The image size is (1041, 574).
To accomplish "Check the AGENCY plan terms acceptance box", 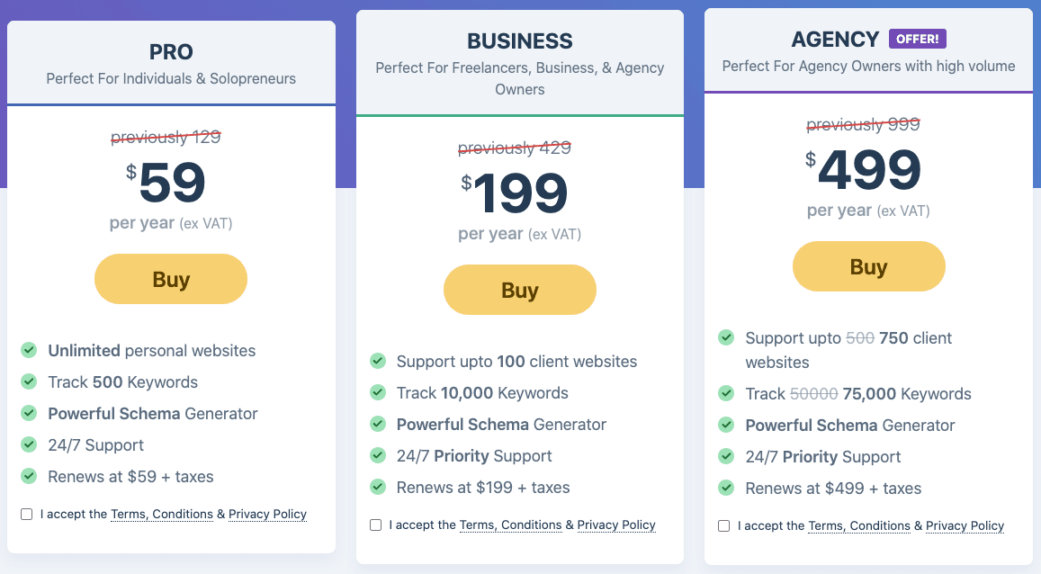I will 724,526.
